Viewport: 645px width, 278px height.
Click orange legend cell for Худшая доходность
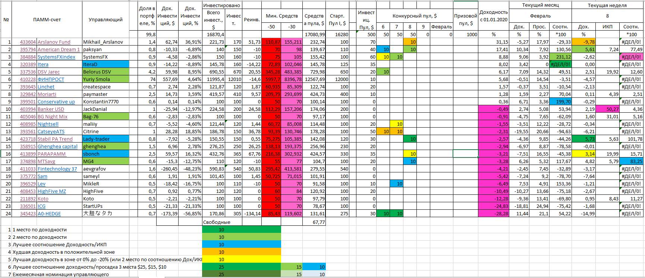point(241,252)
